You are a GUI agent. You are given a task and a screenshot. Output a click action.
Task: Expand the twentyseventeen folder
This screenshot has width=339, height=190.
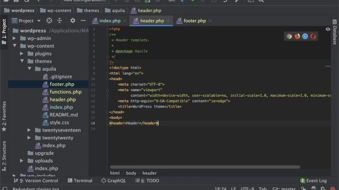tap(29, 130)
